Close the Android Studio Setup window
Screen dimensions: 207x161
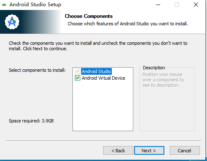tap(196, 5)
